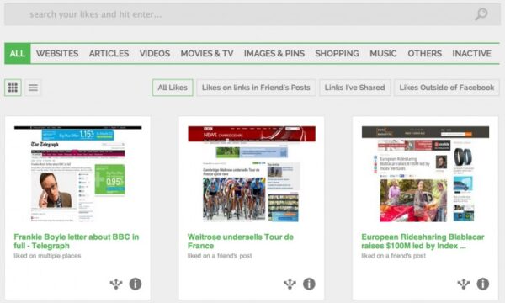
Task: Filter by Links I've Shared
Action: coord(354,88)
